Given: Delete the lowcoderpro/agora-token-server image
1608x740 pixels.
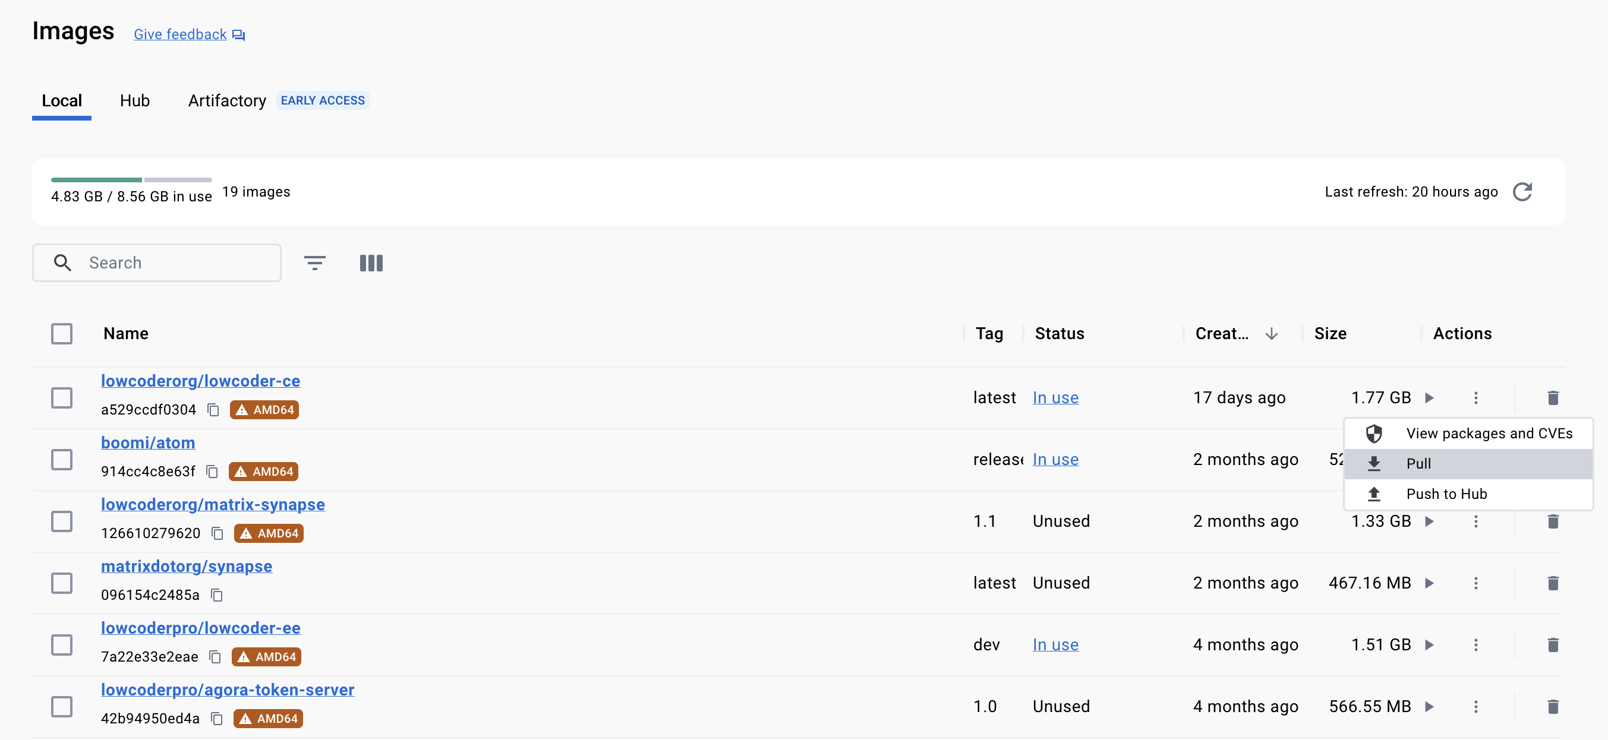Looking at the screenshot, I should coord(1553,706).
